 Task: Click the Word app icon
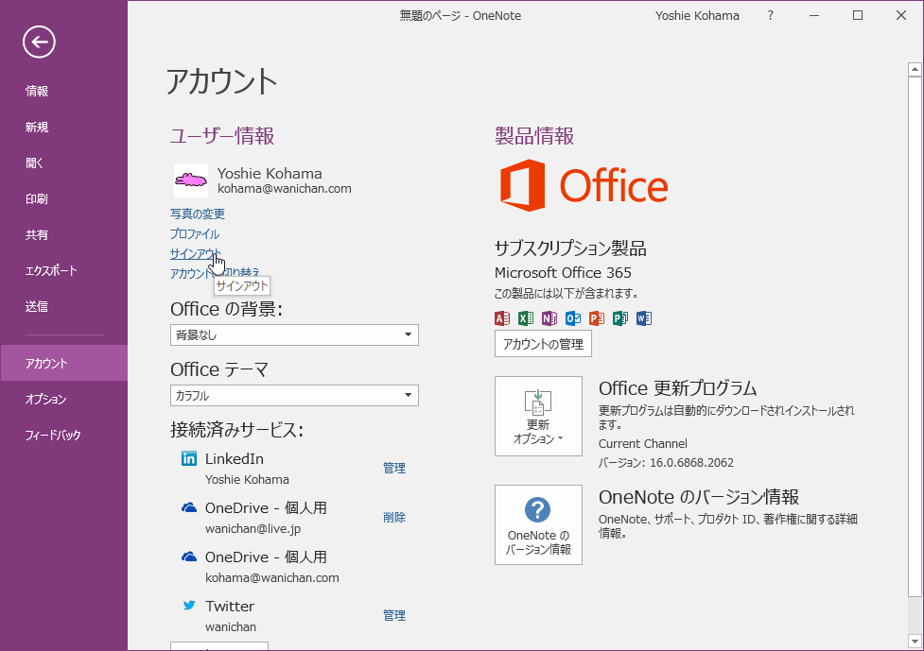tap(643, 318)
